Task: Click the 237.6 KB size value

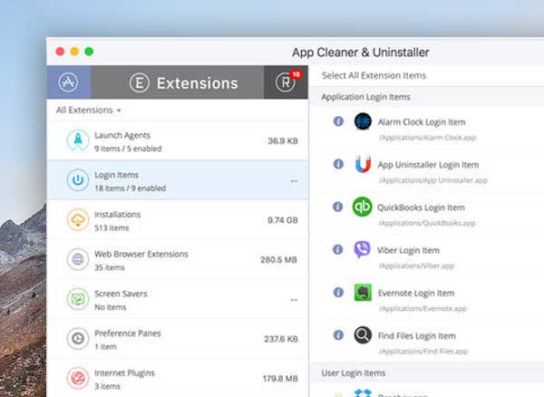Action: coord(281,339)
